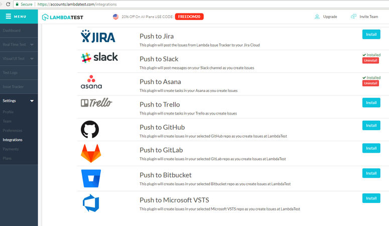Screen dimensions: 389x226
Task: Click the Jira logo
Action: pyautogui.click(x=98, y=36)
